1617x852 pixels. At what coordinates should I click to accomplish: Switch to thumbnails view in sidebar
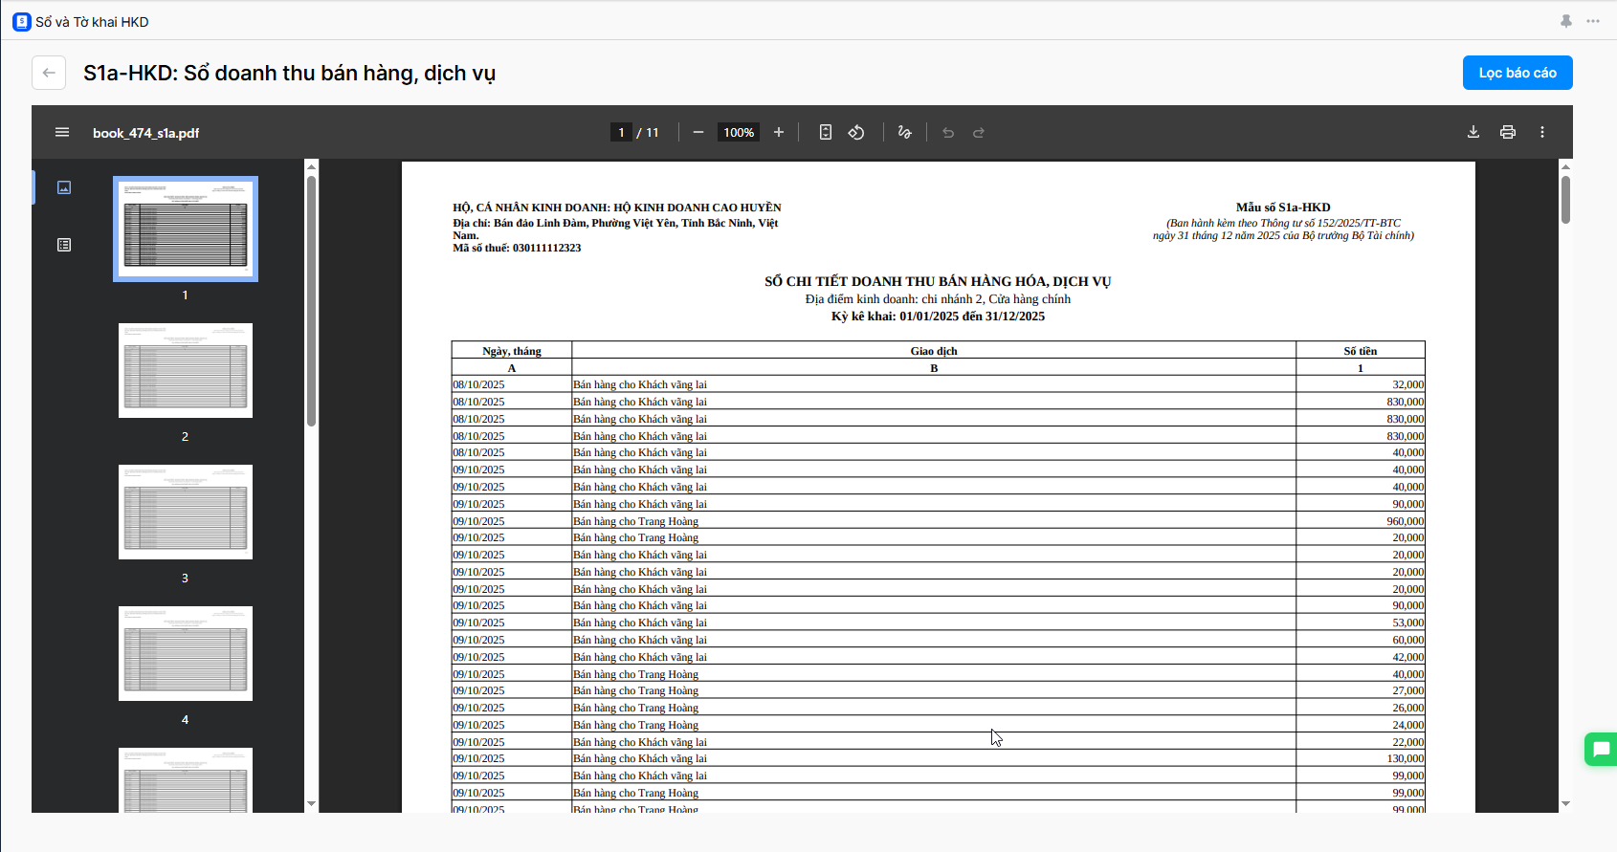click(x=64, y=187)
